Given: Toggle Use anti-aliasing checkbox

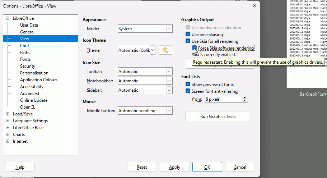Looking at the screenshot, I should 188,34.
